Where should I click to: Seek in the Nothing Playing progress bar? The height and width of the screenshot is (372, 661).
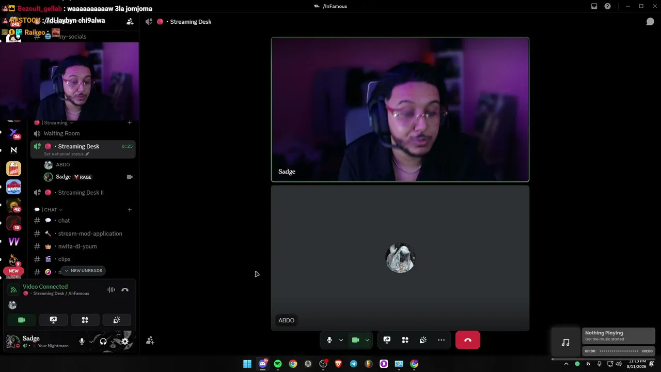coord(619,351)
